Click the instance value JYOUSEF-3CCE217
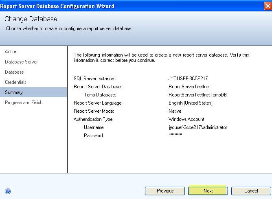Image resolution: width=272 pixels, height=199 pixels. pos(188,79)
